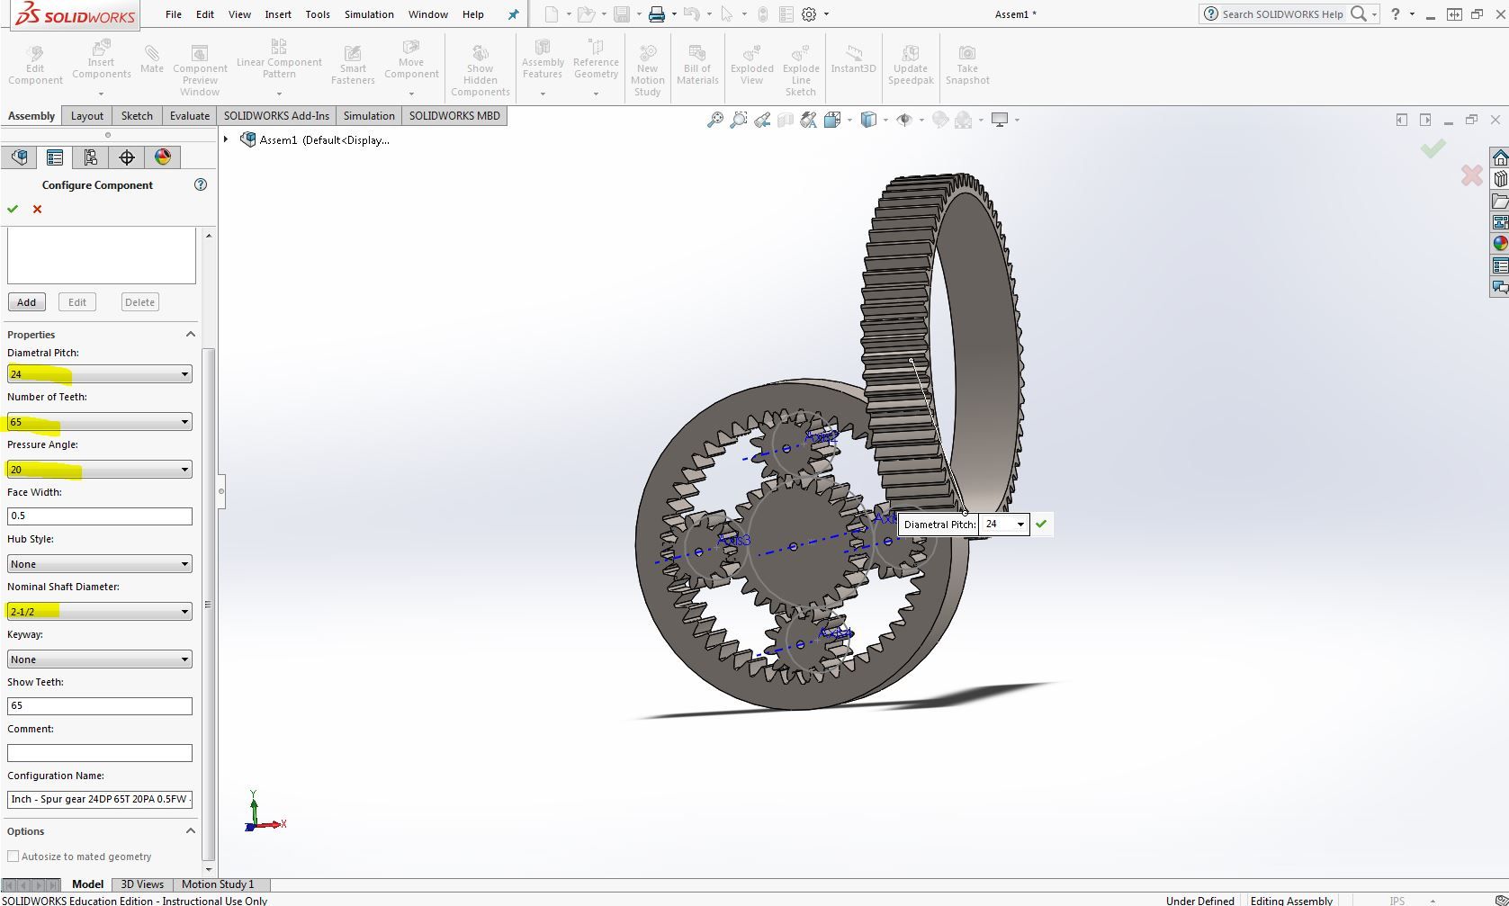This screenshot has width=1509, height=906.
Task: Cancel Configure Component with red X
Action: pos(37,209)
